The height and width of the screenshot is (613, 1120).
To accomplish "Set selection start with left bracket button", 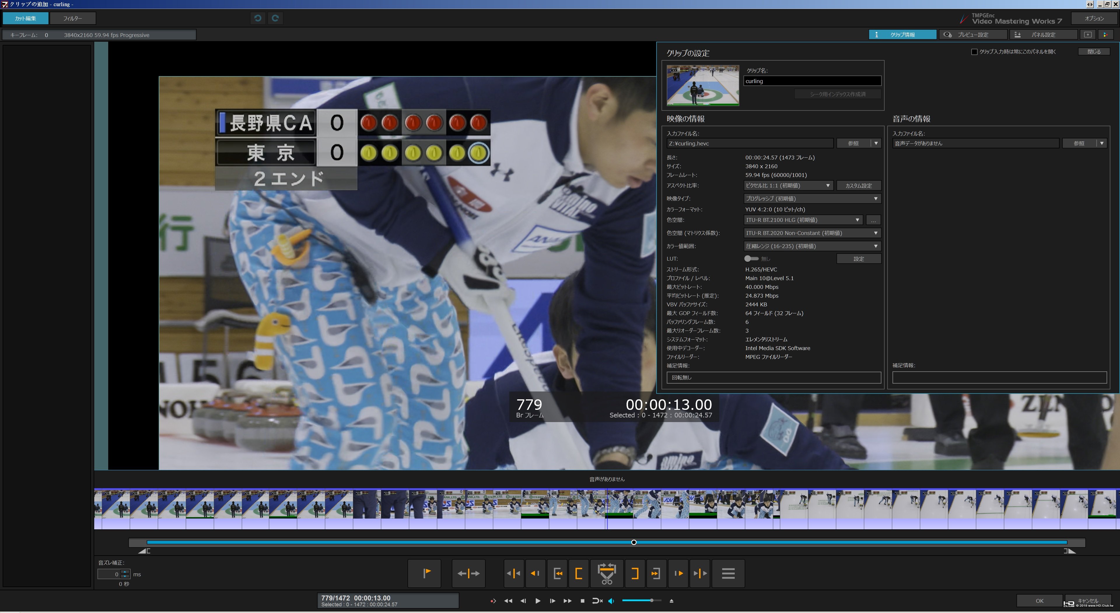I will [579, 573].
